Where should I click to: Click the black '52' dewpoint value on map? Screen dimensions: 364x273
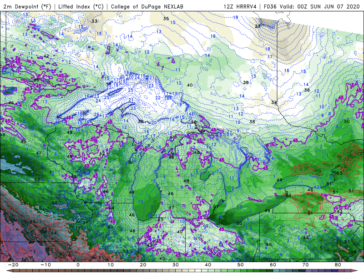[37, 180]
